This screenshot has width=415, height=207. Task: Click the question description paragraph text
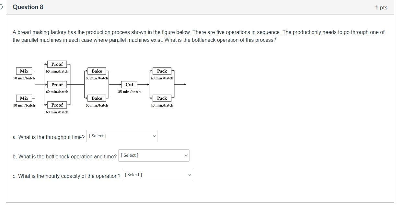click(198, 36)
